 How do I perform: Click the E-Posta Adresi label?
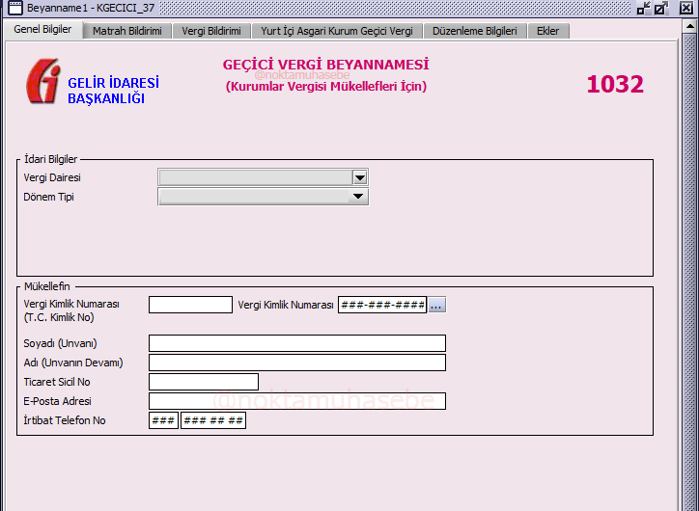(x=57, y=401)
